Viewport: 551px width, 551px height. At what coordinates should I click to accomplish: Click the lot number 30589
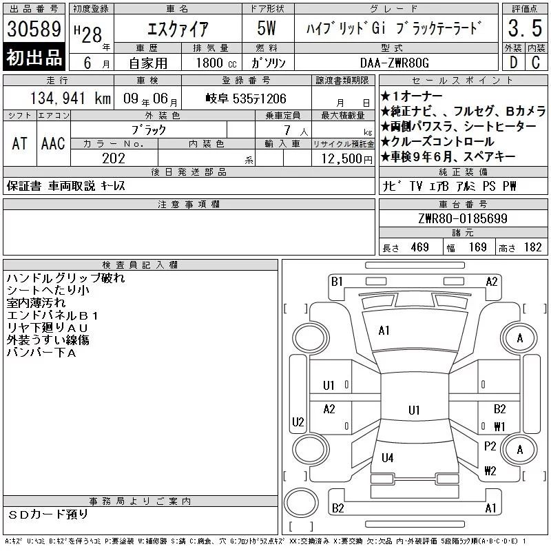(x=34, y=29)
